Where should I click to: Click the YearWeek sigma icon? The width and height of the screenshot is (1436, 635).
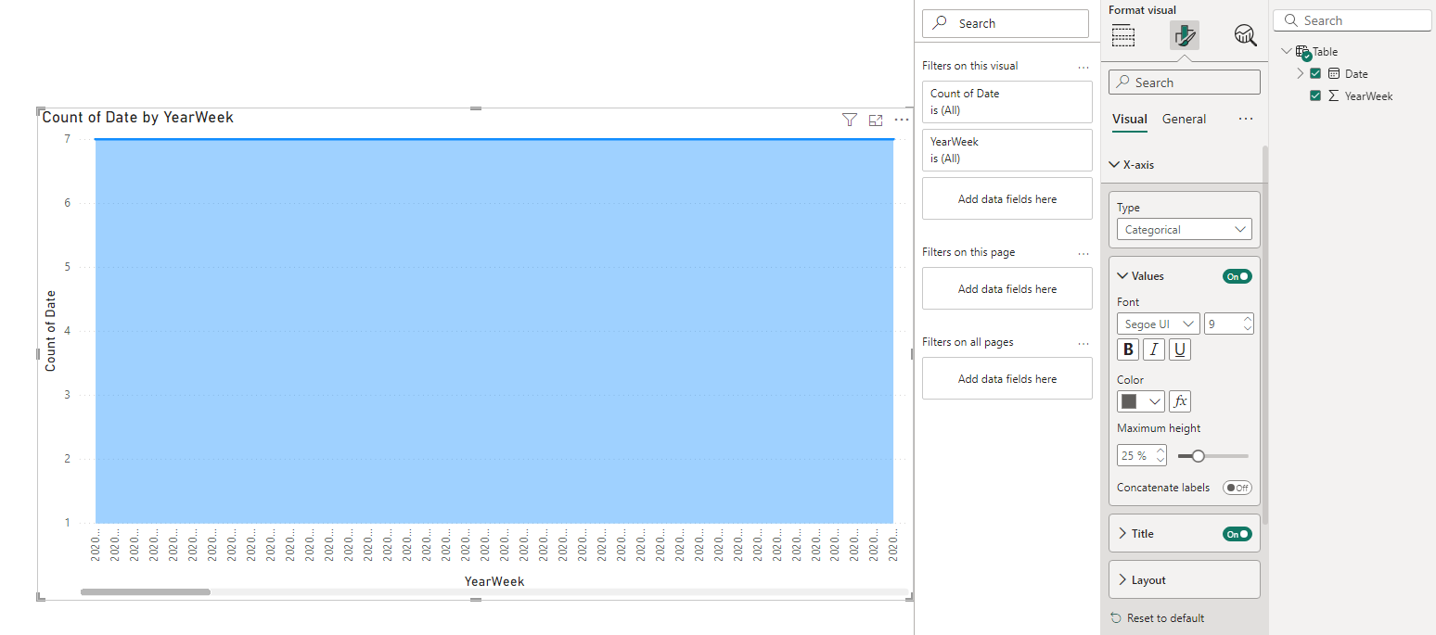pos(1334,95)
